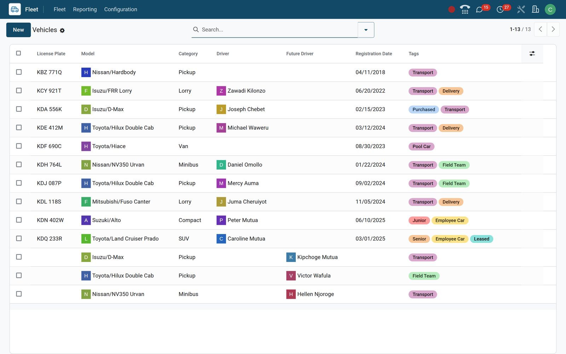Image resolution: width=566 pixels, height=354 pixels.
Task: Open the Fleet app home icon
Action: (x=15, y=9)
